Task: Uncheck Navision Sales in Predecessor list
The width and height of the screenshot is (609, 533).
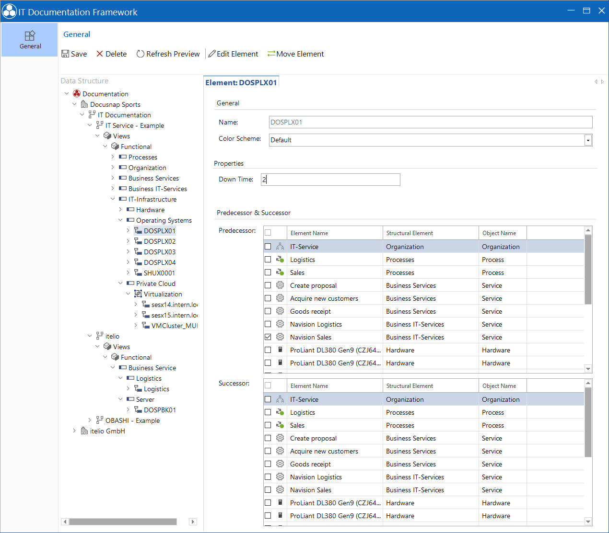Action: click(x=268, y=337)
